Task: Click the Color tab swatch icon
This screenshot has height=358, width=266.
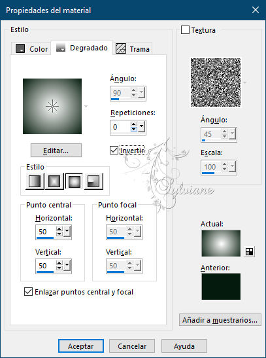Action: click(20, 48)
